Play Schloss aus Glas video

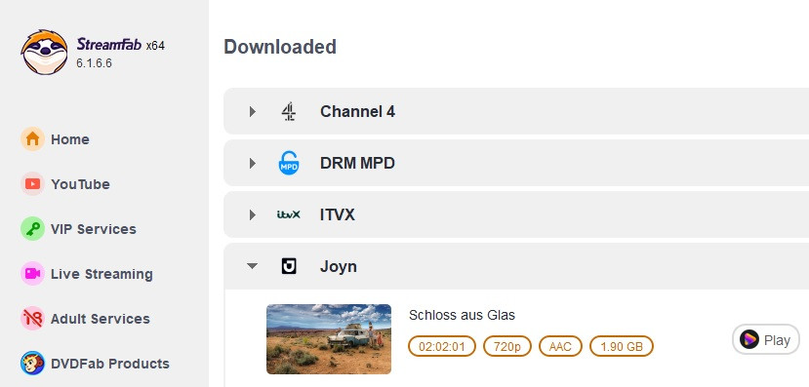766,339
